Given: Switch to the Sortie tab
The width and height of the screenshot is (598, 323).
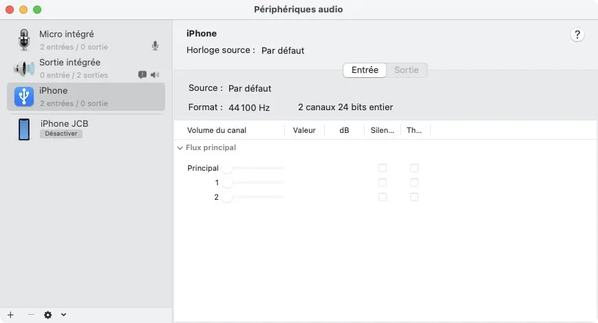Looking at the screenshot, I should point(407,70).
